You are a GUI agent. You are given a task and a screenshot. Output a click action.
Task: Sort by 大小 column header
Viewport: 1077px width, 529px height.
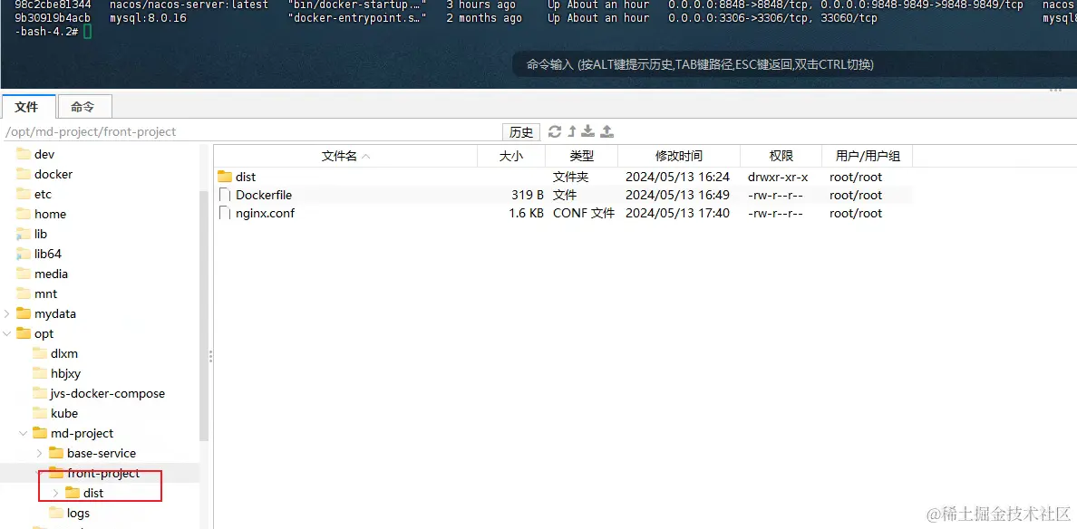(x=511, y=156)
